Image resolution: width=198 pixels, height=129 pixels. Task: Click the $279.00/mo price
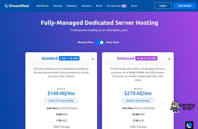(138, 93)
